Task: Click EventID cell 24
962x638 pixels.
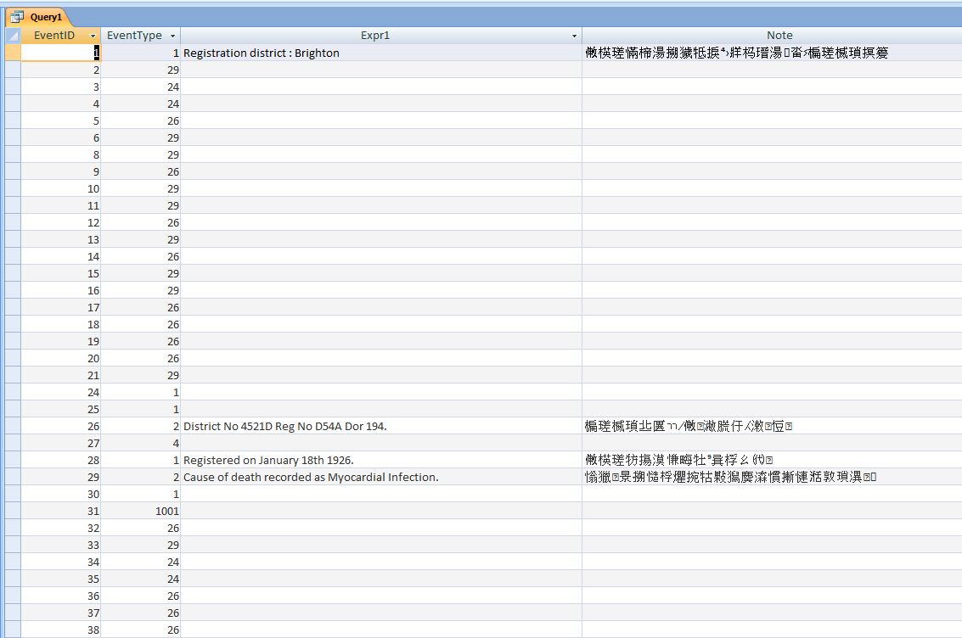Action: click(x=61, y=392)
